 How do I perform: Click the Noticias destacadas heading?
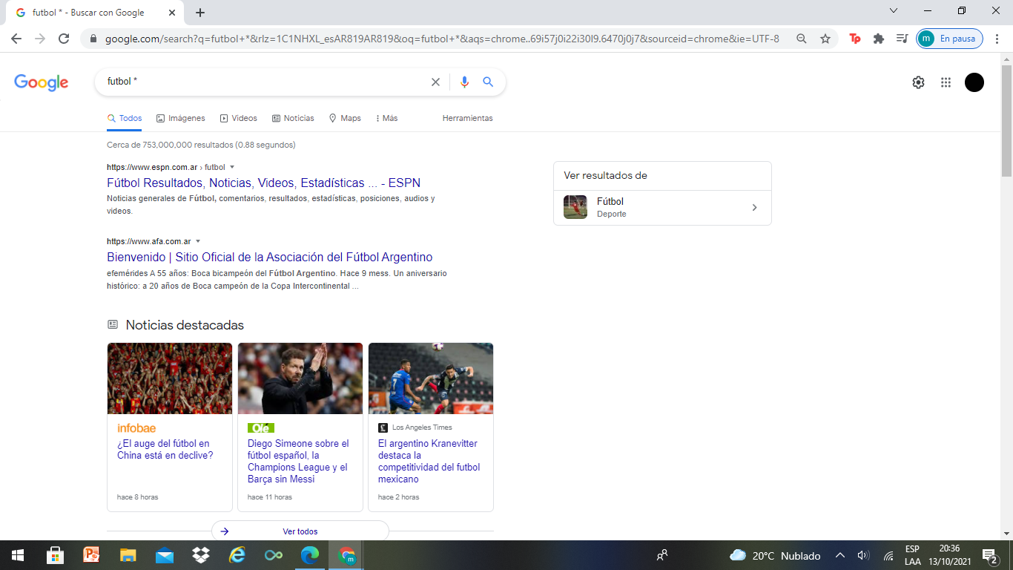185,325
